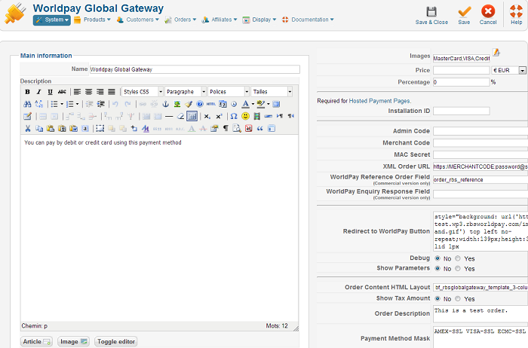Click the edit images pencil icon
Image resolution: width=528 pixels, height=348 pixels.
point(496,52)
